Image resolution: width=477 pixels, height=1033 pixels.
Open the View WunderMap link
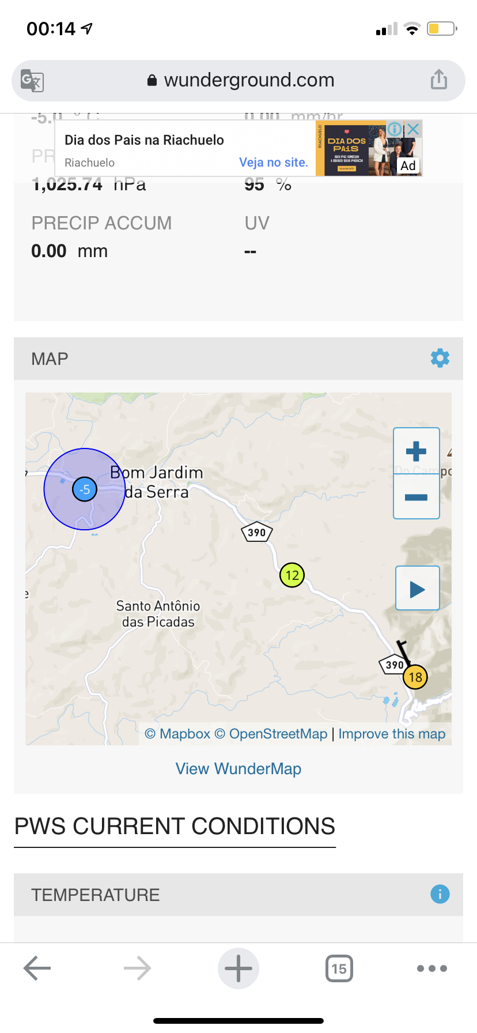[x=238, y=768]
